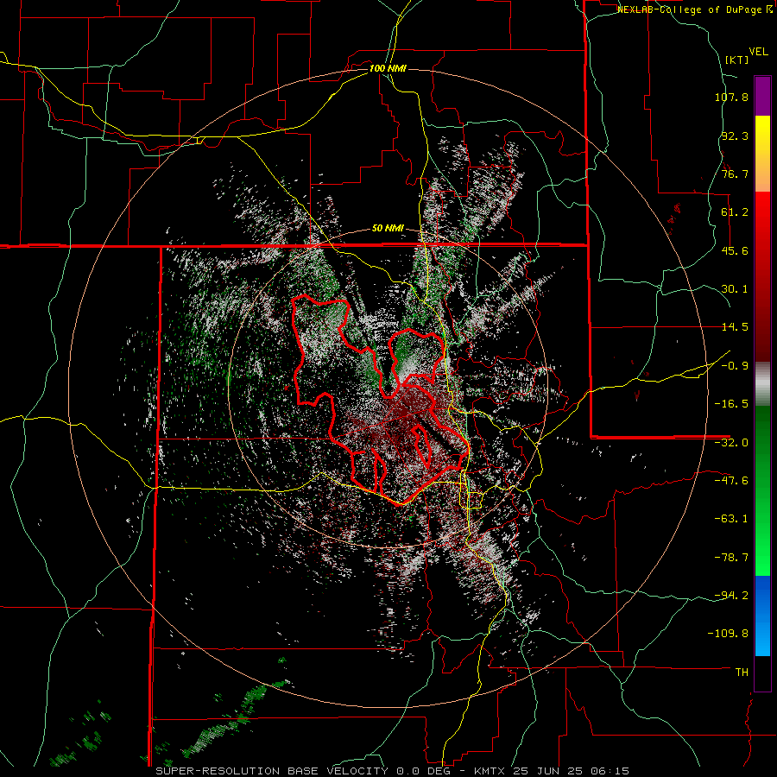
Task: Click the -109.8 scale value
Action: click(728, 634)
